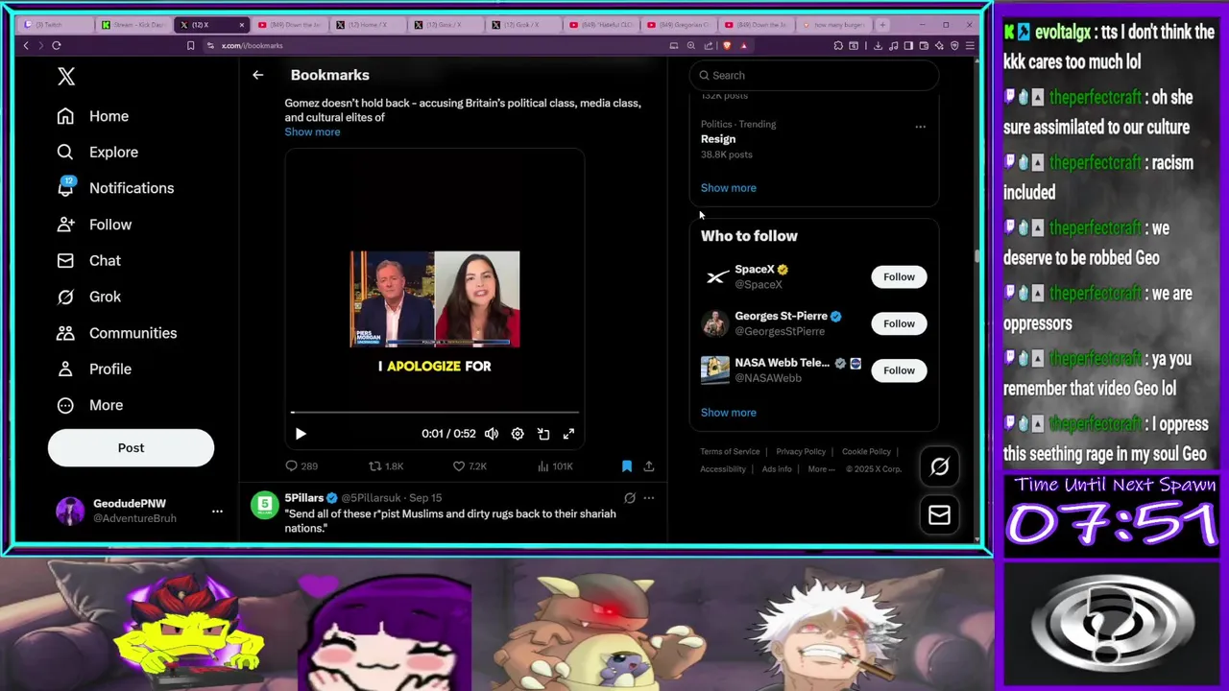
Task: Click the Profile person icon
Action: 65,369
